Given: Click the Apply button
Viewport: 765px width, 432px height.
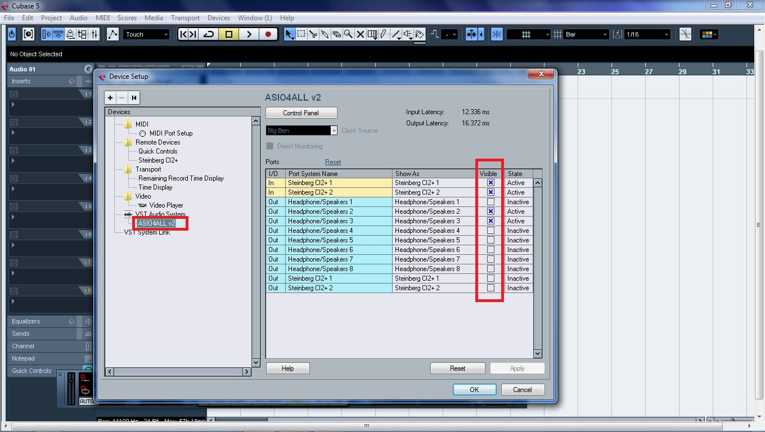Looking at the screenshot, I should (516, 368).
